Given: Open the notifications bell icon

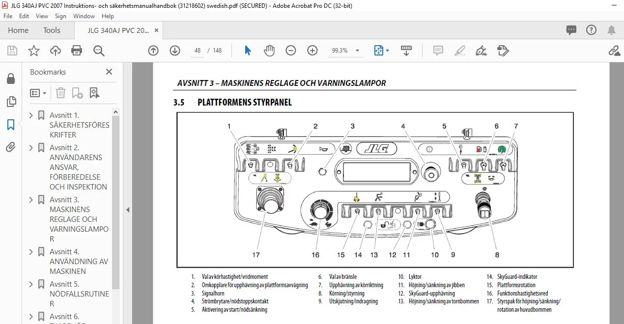Looking at the screenshot, I should (x=611, y=30).
